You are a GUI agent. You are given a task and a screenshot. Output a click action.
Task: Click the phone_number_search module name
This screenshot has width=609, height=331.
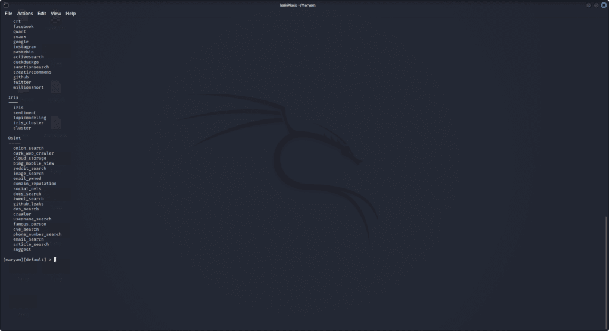pos(37,234)
